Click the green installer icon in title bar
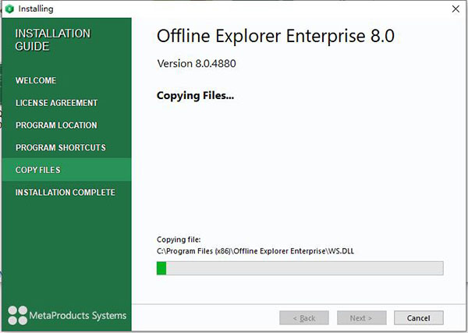 click(x=9, y=9)
